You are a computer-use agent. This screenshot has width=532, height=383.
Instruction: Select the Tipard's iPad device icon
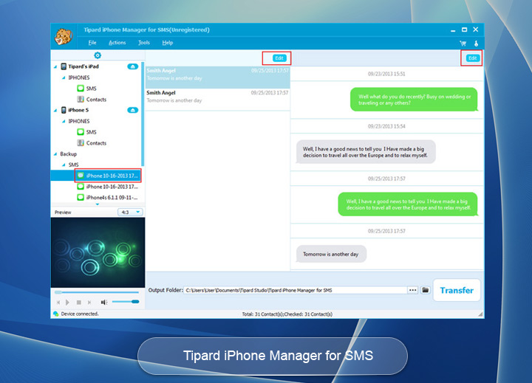tap(64, 66)
